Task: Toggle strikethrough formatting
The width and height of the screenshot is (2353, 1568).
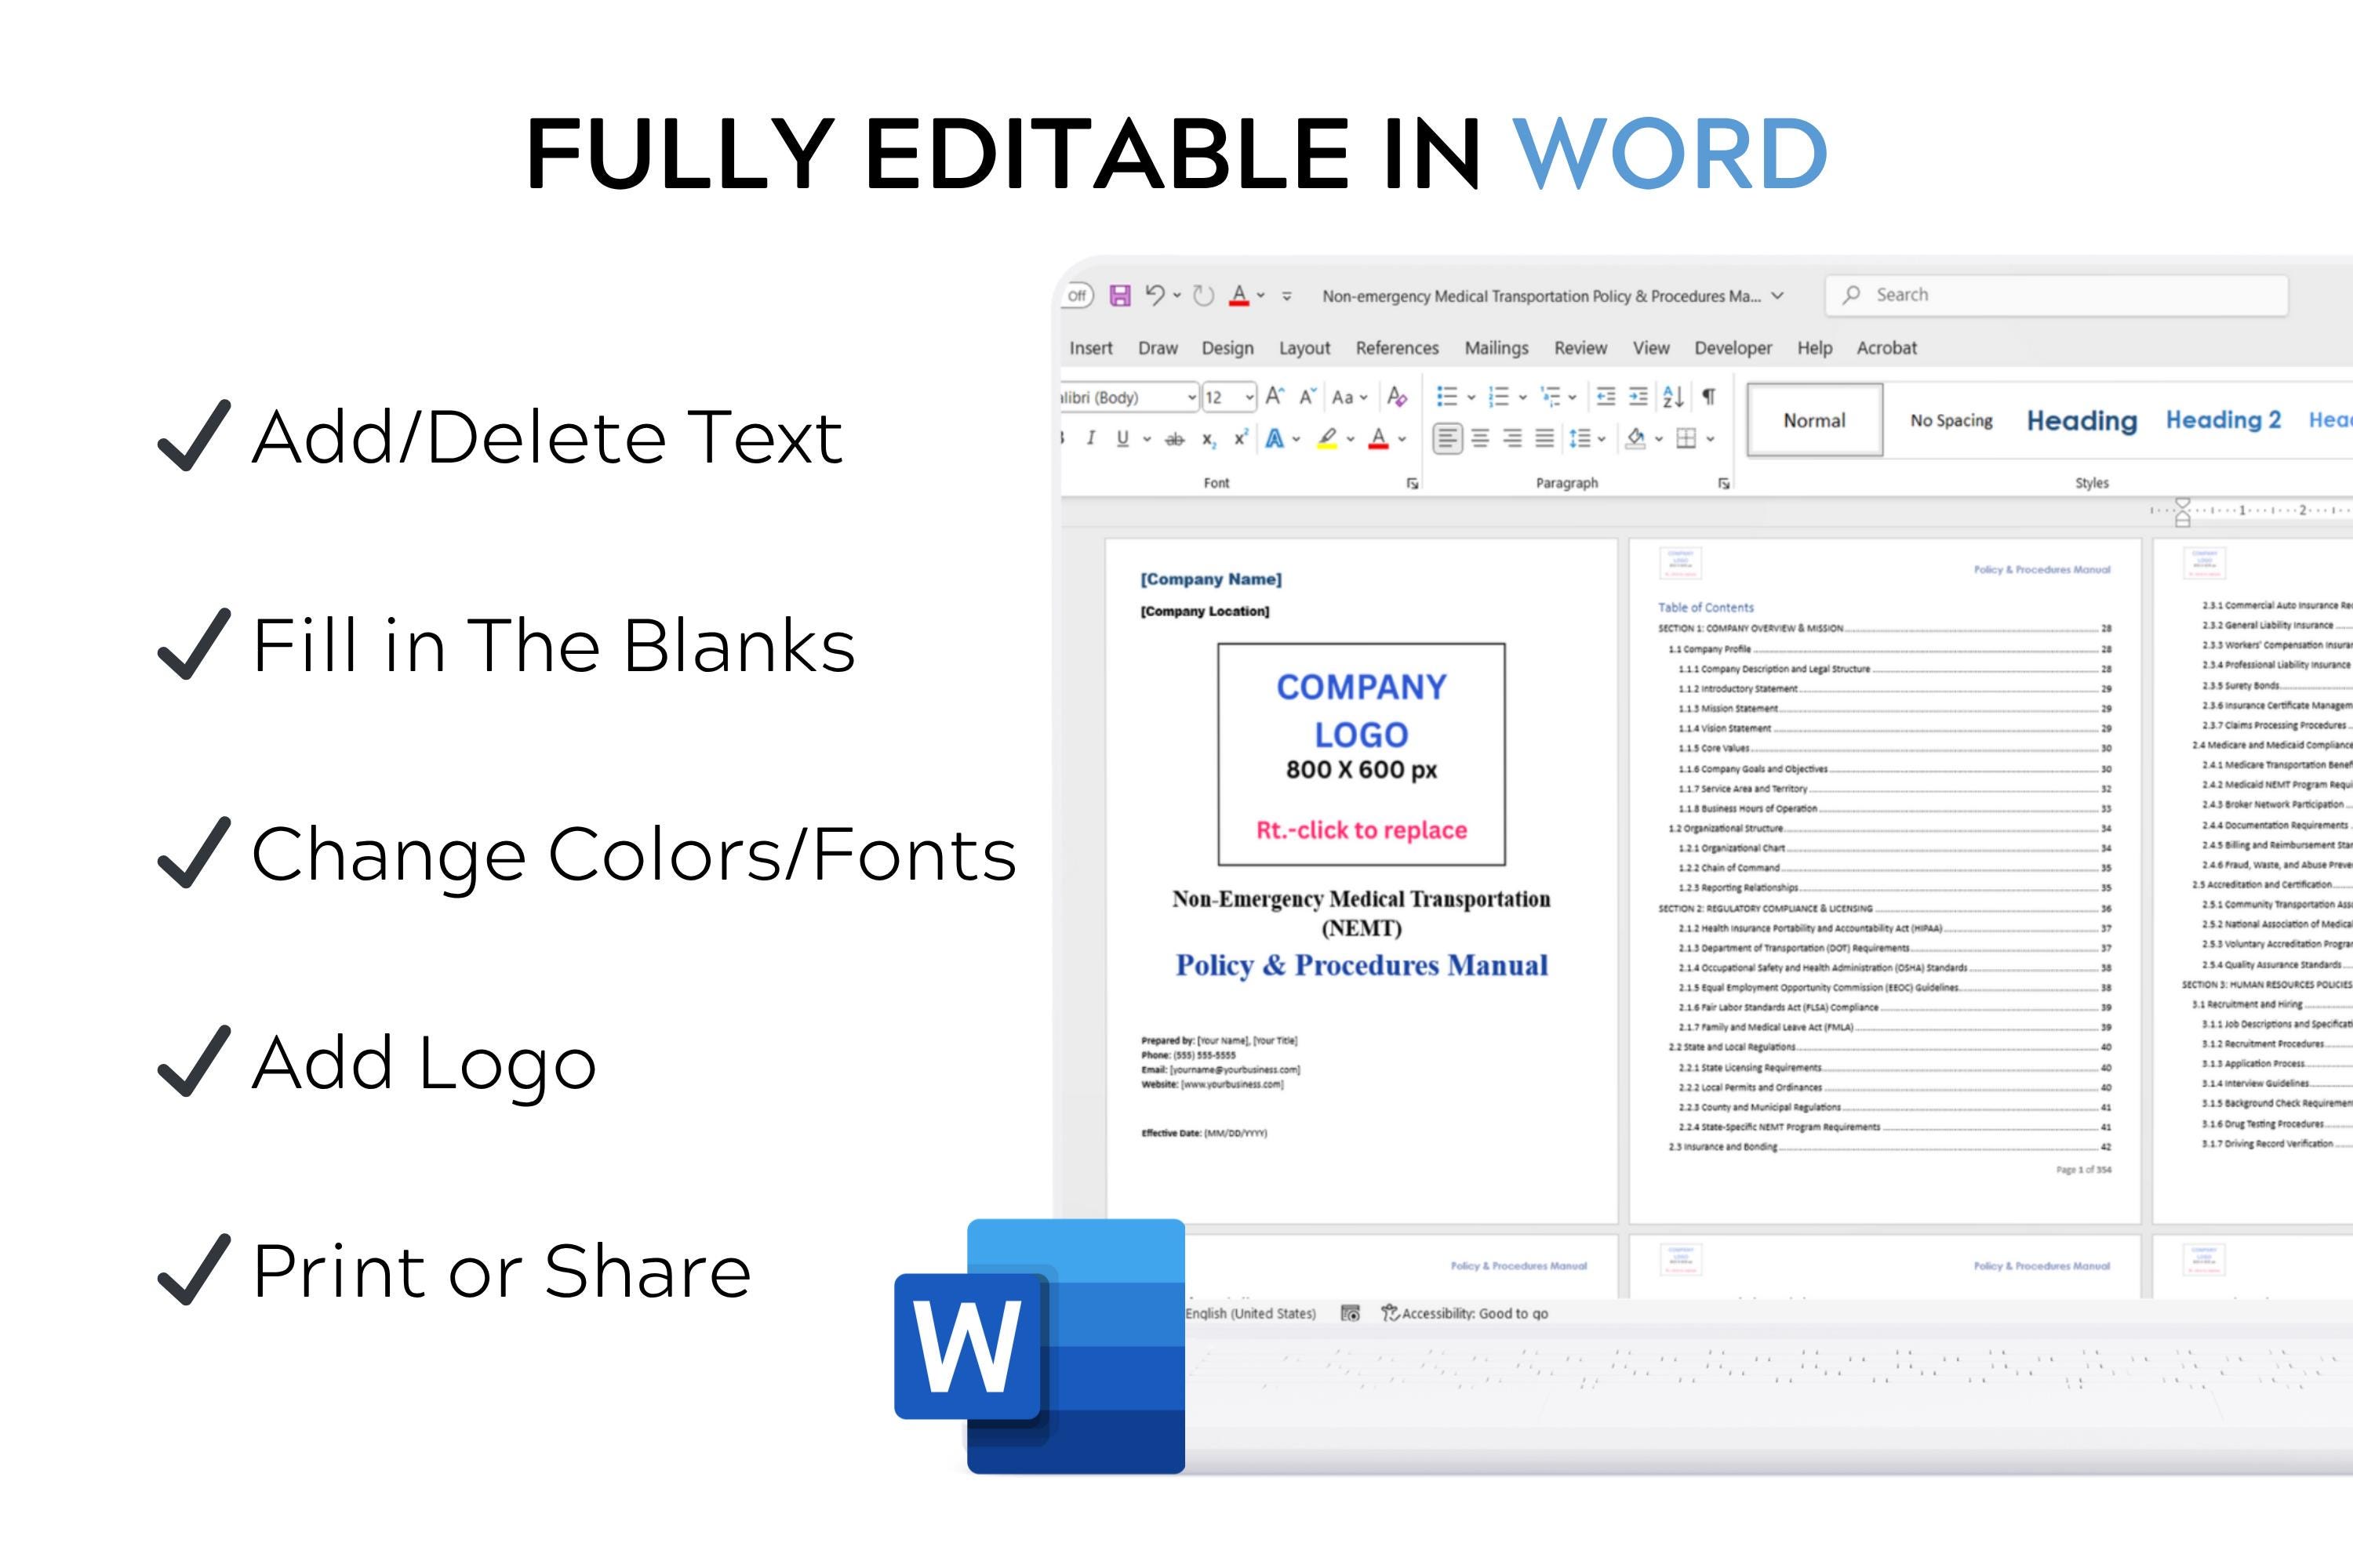Action: (x=1174, y=439)
